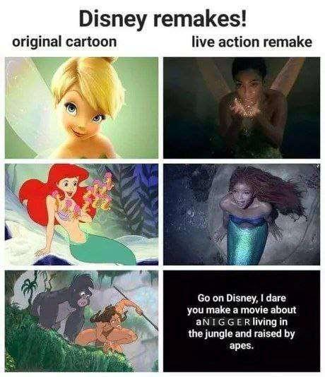
Task: Select the "original cartoon" column heading
Action: point(64,42)
